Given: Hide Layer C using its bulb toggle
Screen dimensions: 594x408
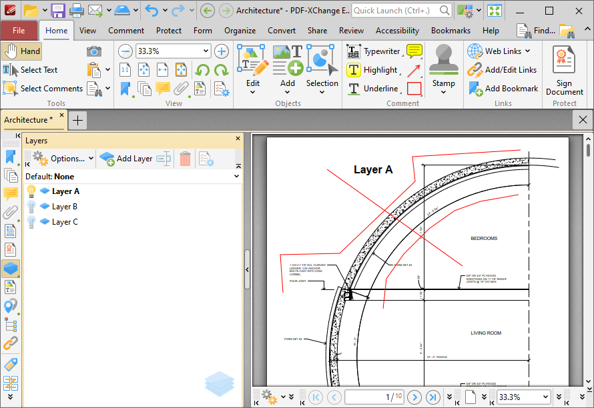Looking at the screenshot, I should [31, 221].
